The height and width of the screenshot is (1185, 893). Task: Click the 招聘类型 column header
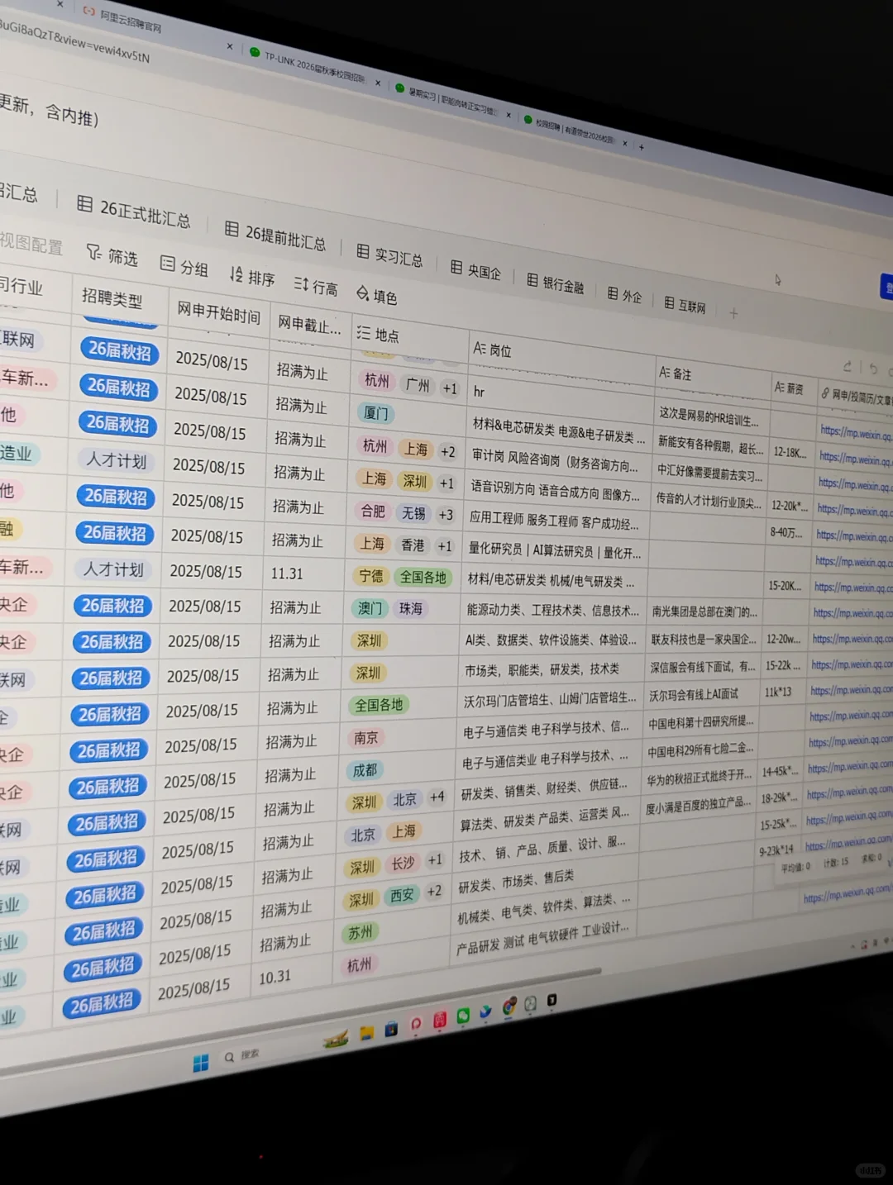pyautogui.click(x=112, y=298)
